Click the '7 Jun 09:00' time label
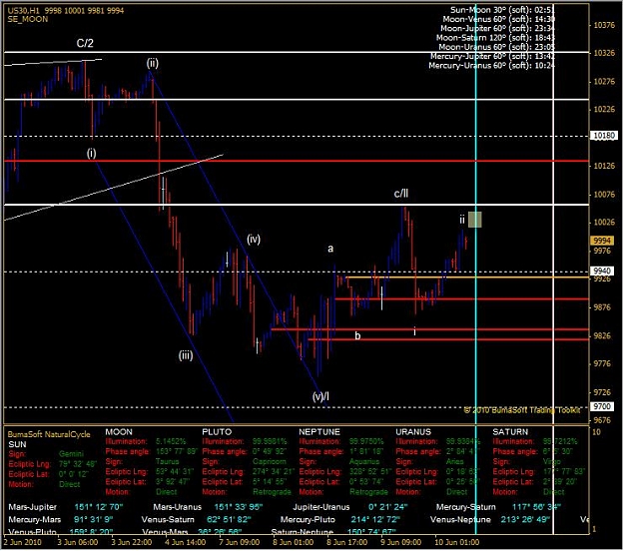 [x=240, y=542]
